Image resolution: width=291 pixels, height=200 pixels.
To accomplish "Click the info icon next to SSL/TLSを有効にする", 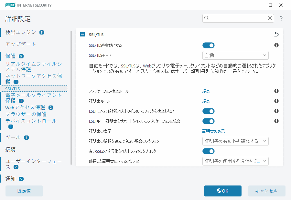I will click(276, 45).
